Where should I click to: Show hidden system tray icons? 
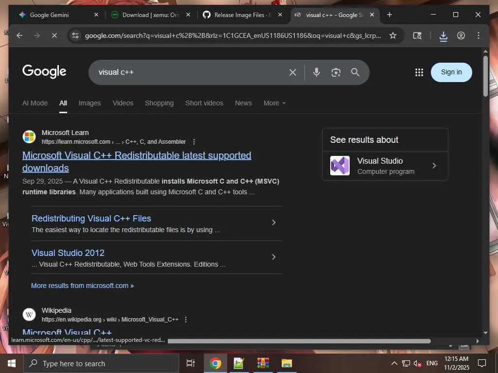pos(394,363)
